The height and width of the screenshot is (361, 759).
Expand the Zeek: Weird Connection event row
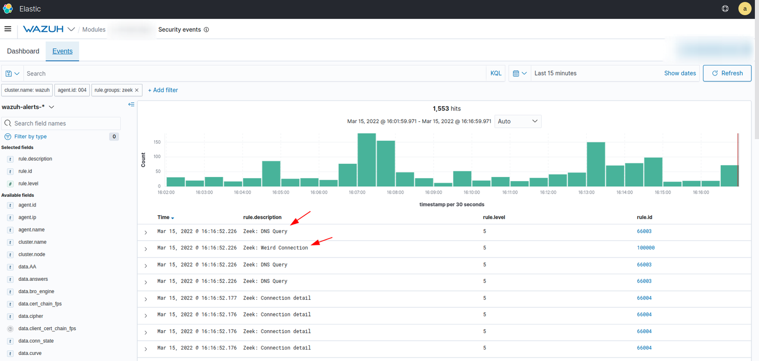point(146,249)
